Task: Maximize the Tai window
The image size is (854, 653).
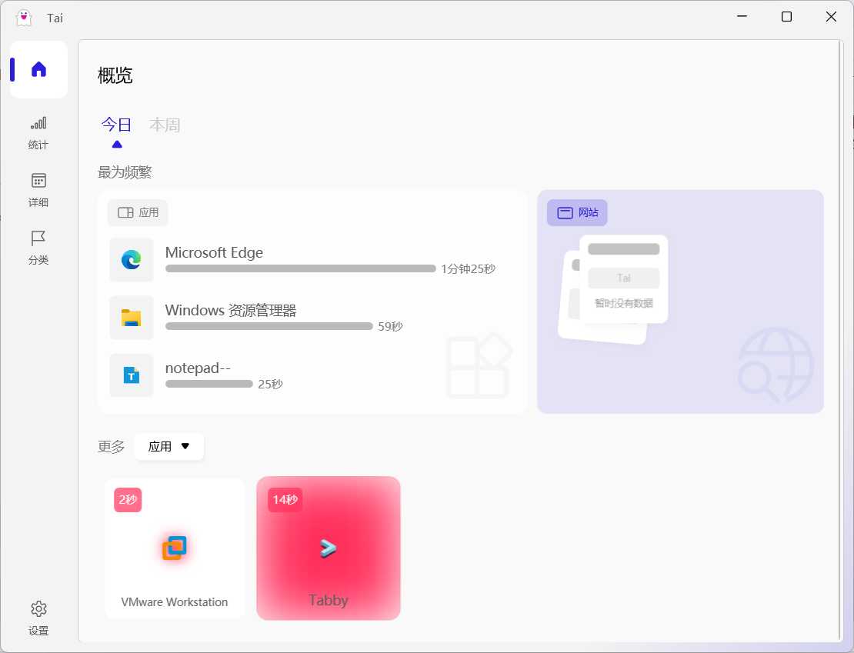Action: point(786,16)
